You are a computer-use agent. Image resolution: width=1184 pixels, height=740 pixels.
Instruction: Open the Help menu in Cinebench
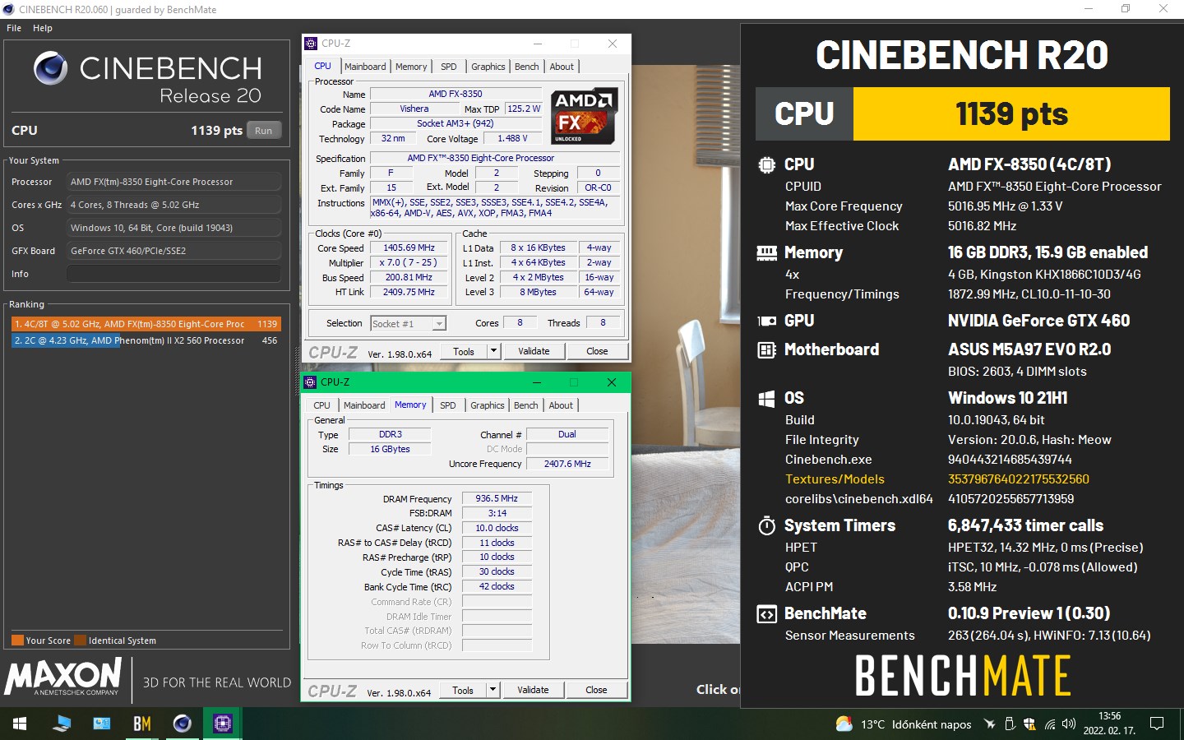pos(43,28)
